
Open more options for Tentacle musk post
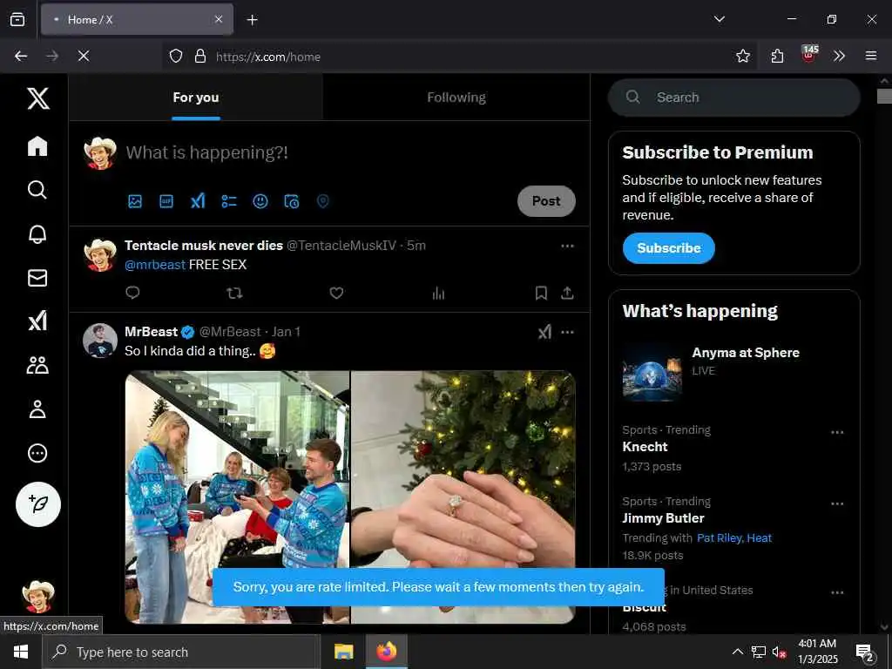tap(567, 246)
